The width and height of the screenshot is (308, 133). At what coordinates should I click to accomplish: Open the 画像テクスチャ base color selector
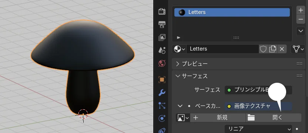point(258,106)
